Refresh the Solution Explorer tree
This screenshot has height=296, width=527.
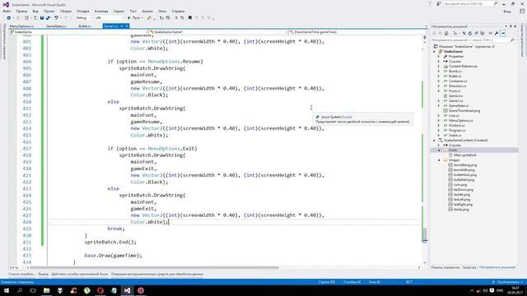point(470,33)
